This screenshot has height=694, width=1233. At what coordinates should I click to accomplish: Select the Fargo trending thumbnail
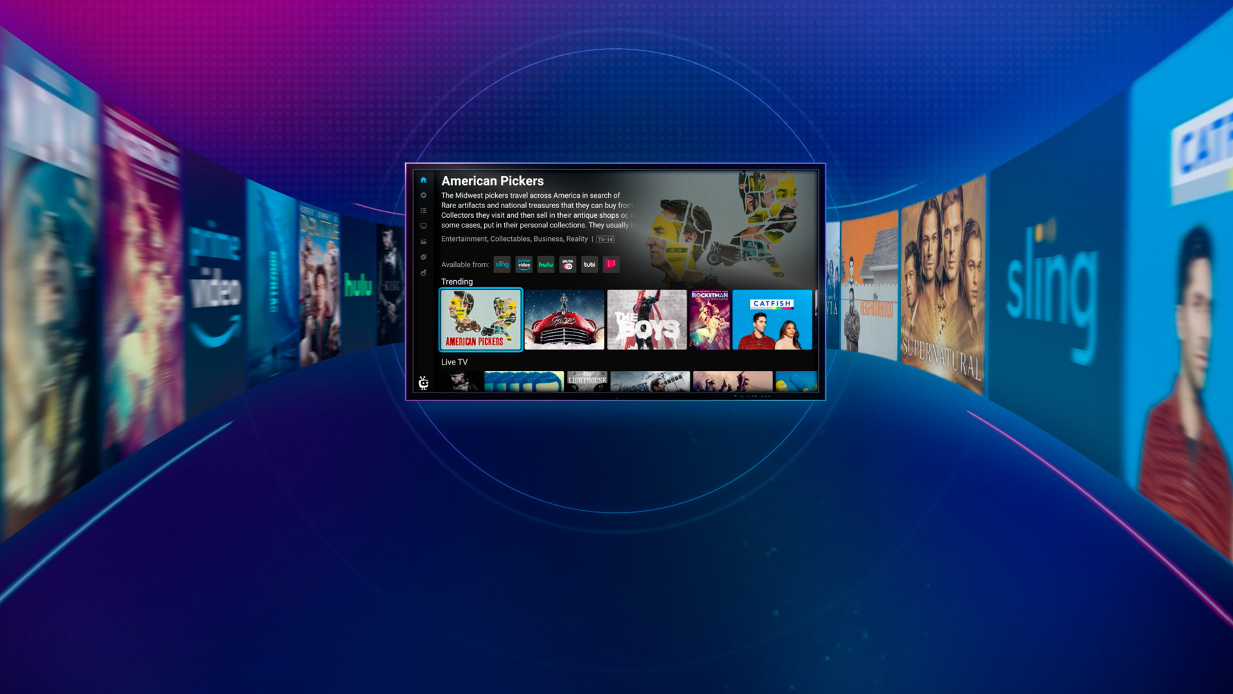coord(564,319)
